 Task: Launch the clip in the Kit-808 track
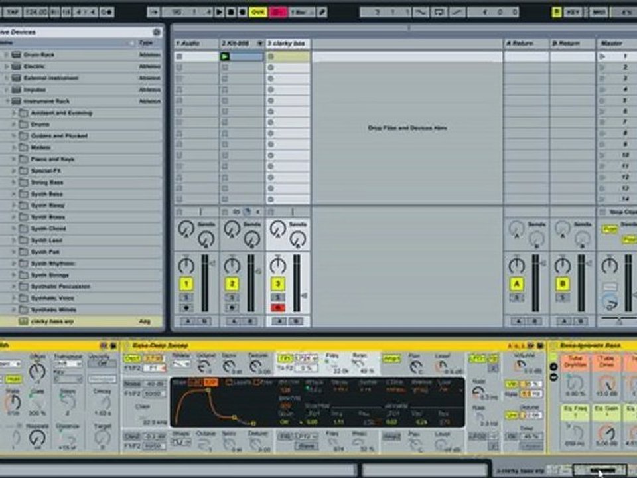[225, 56]
